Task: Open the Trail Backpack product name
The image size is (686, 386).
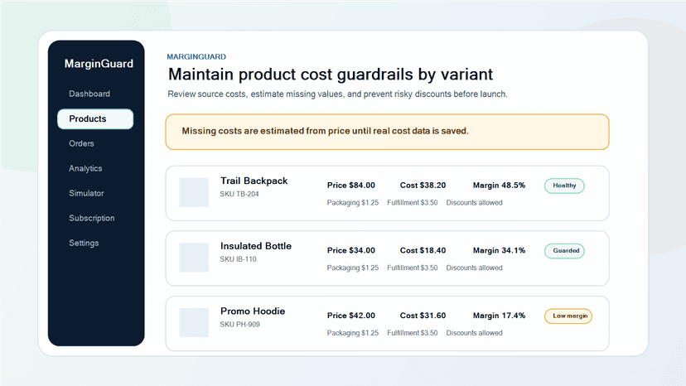Action: pos(254,181)
